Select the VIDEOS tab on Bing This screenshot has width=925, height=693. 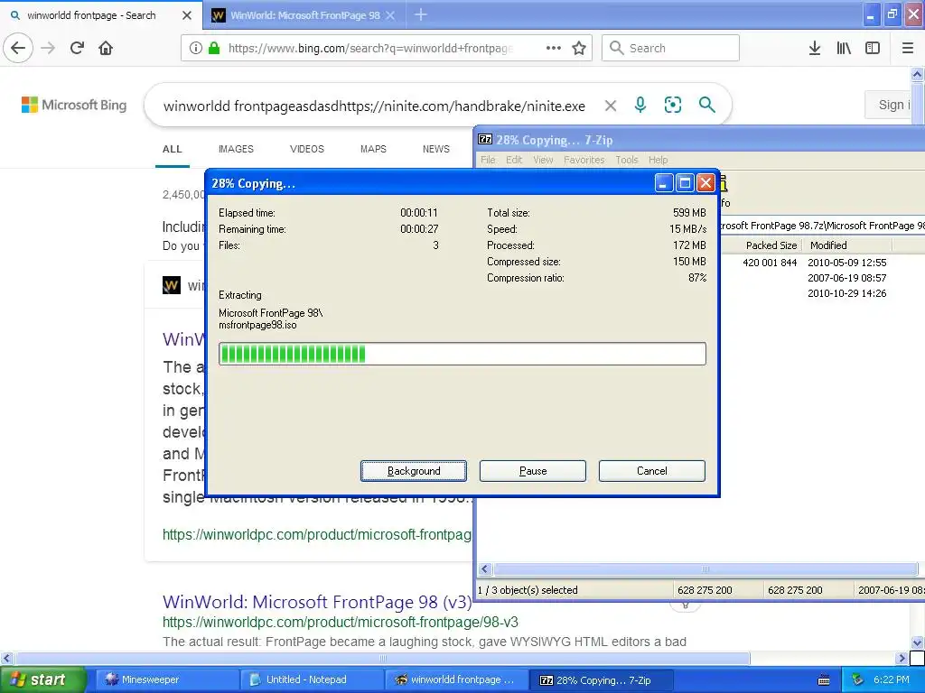pyautogui.click(x=307, y=149)
